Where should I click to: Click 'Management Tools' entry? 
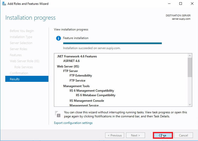click(76, 86)
